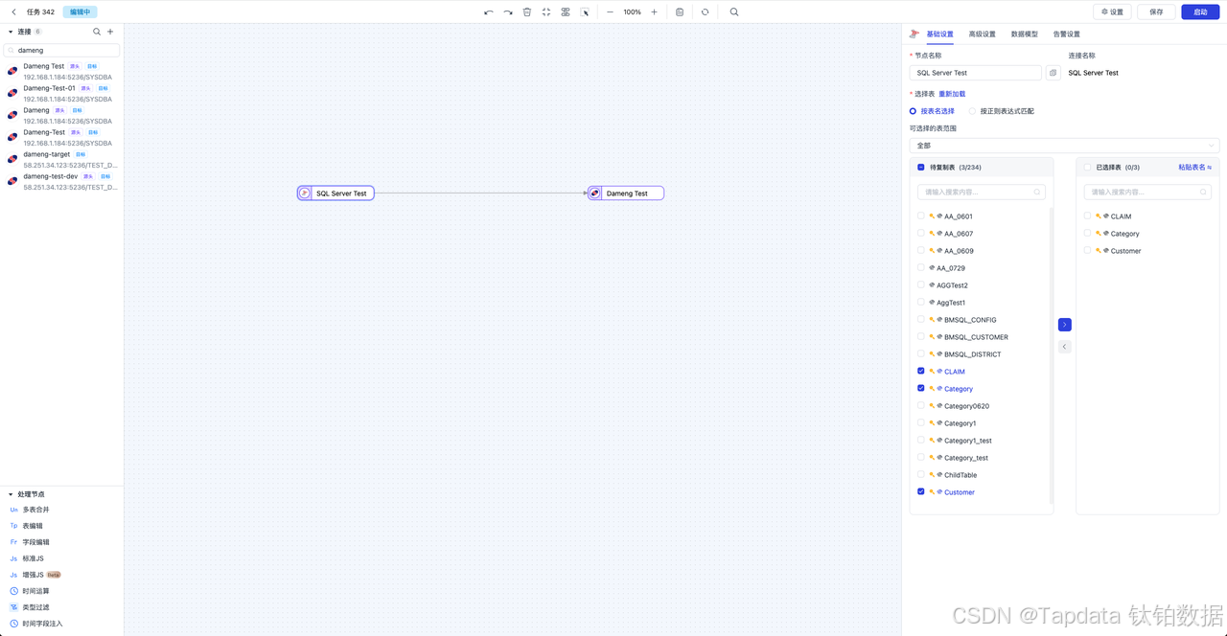
Task: Zoom in with the plus icon
Action: coord(654,12)
